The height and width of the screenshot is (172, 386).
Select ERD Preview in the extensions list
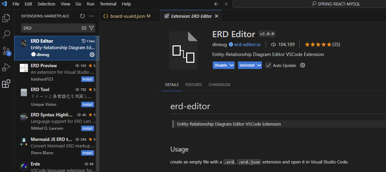(x=57, y=72)
